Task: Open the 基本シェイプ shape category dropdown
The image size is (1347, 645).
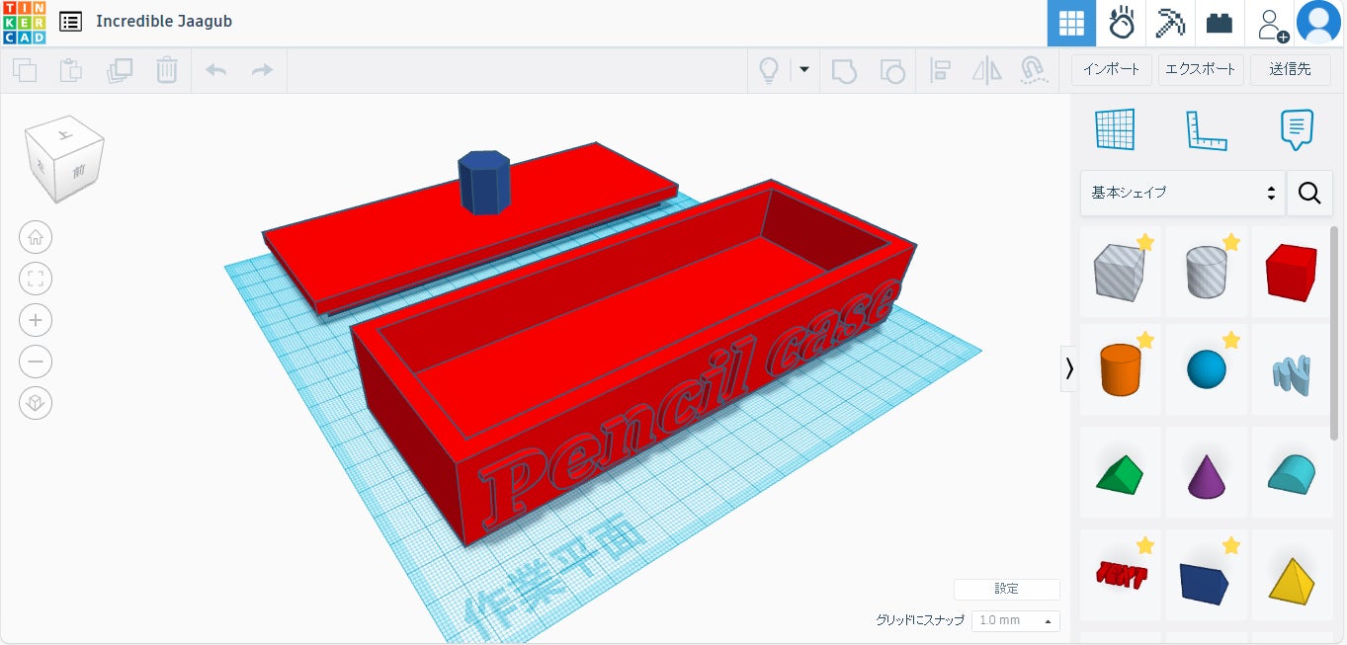Action: coord(1182,193)
